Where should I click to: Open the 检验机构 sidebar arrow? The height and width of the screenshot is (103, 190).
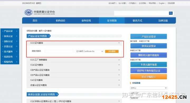point(17,62)
